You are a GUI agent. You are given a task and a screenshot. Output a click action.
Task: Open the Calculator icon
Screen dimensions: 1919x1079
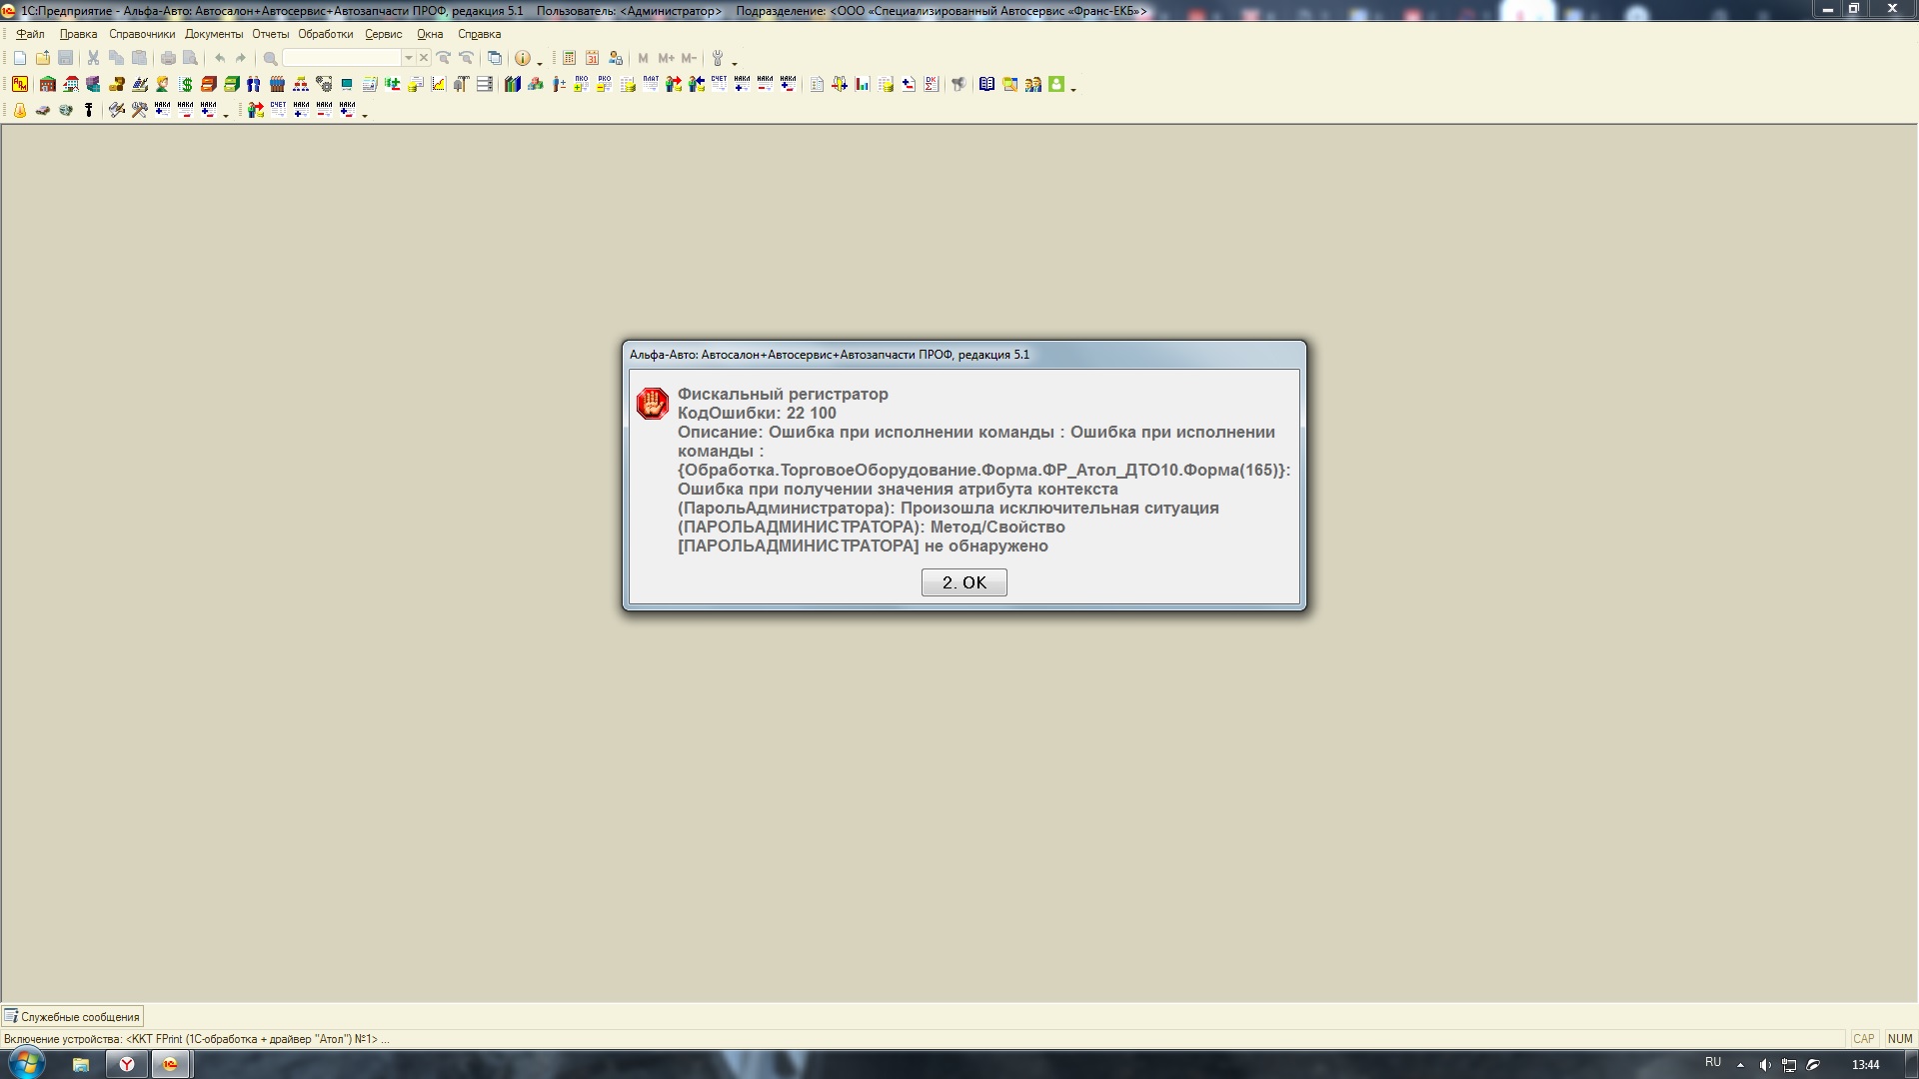569,58
